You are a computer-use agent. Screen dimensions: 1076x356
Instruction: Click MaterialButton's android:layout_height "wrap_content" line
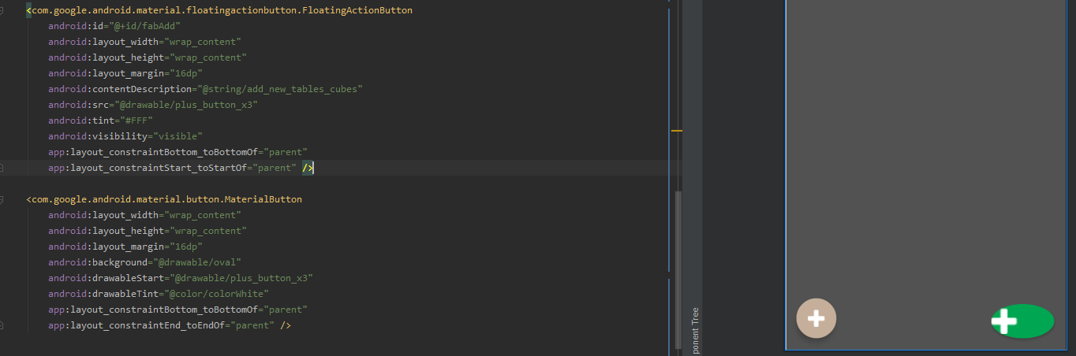[x=148, y=231]
